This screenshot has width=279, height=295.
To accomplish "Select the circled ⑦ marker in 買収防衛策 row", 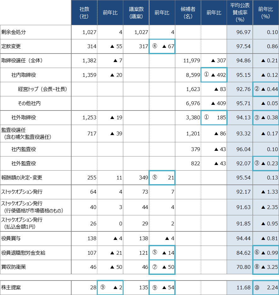I will coord(155,267).
